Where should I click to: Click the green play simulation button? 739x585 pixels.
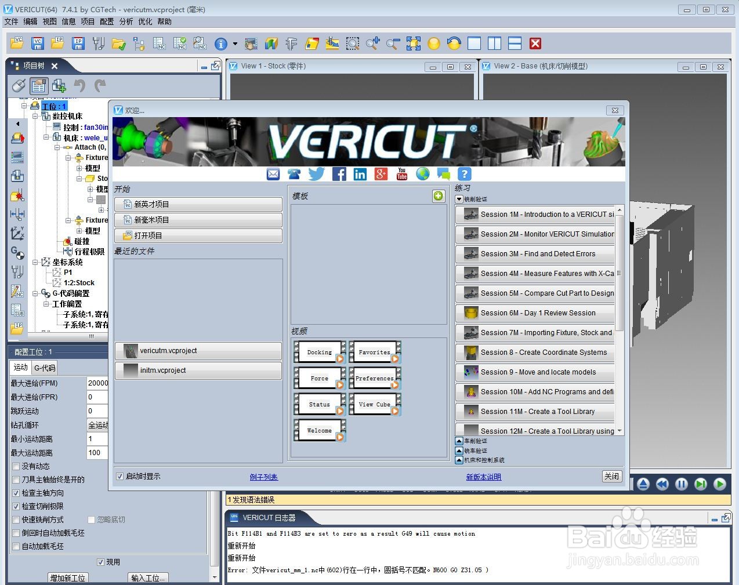pyautogui.click(x=720, y=484)
